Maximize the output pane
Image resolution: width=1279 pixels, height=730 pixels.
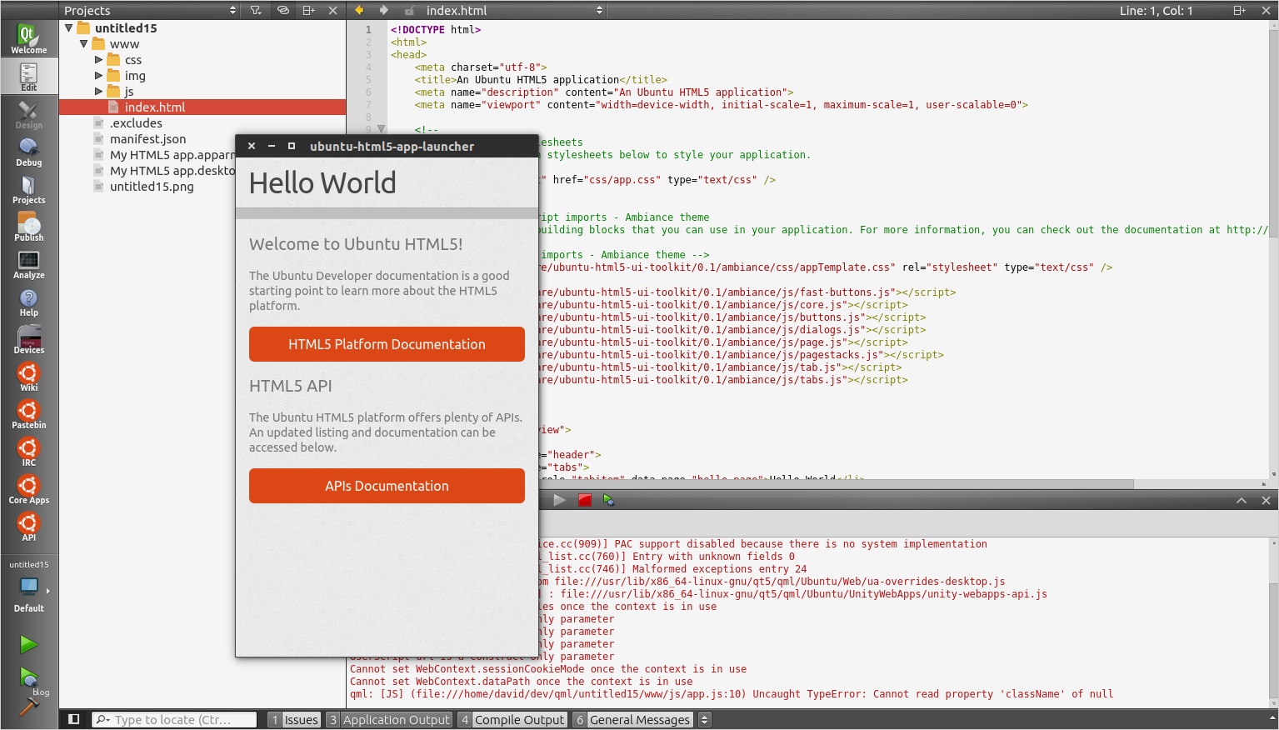click(1242, 500)
